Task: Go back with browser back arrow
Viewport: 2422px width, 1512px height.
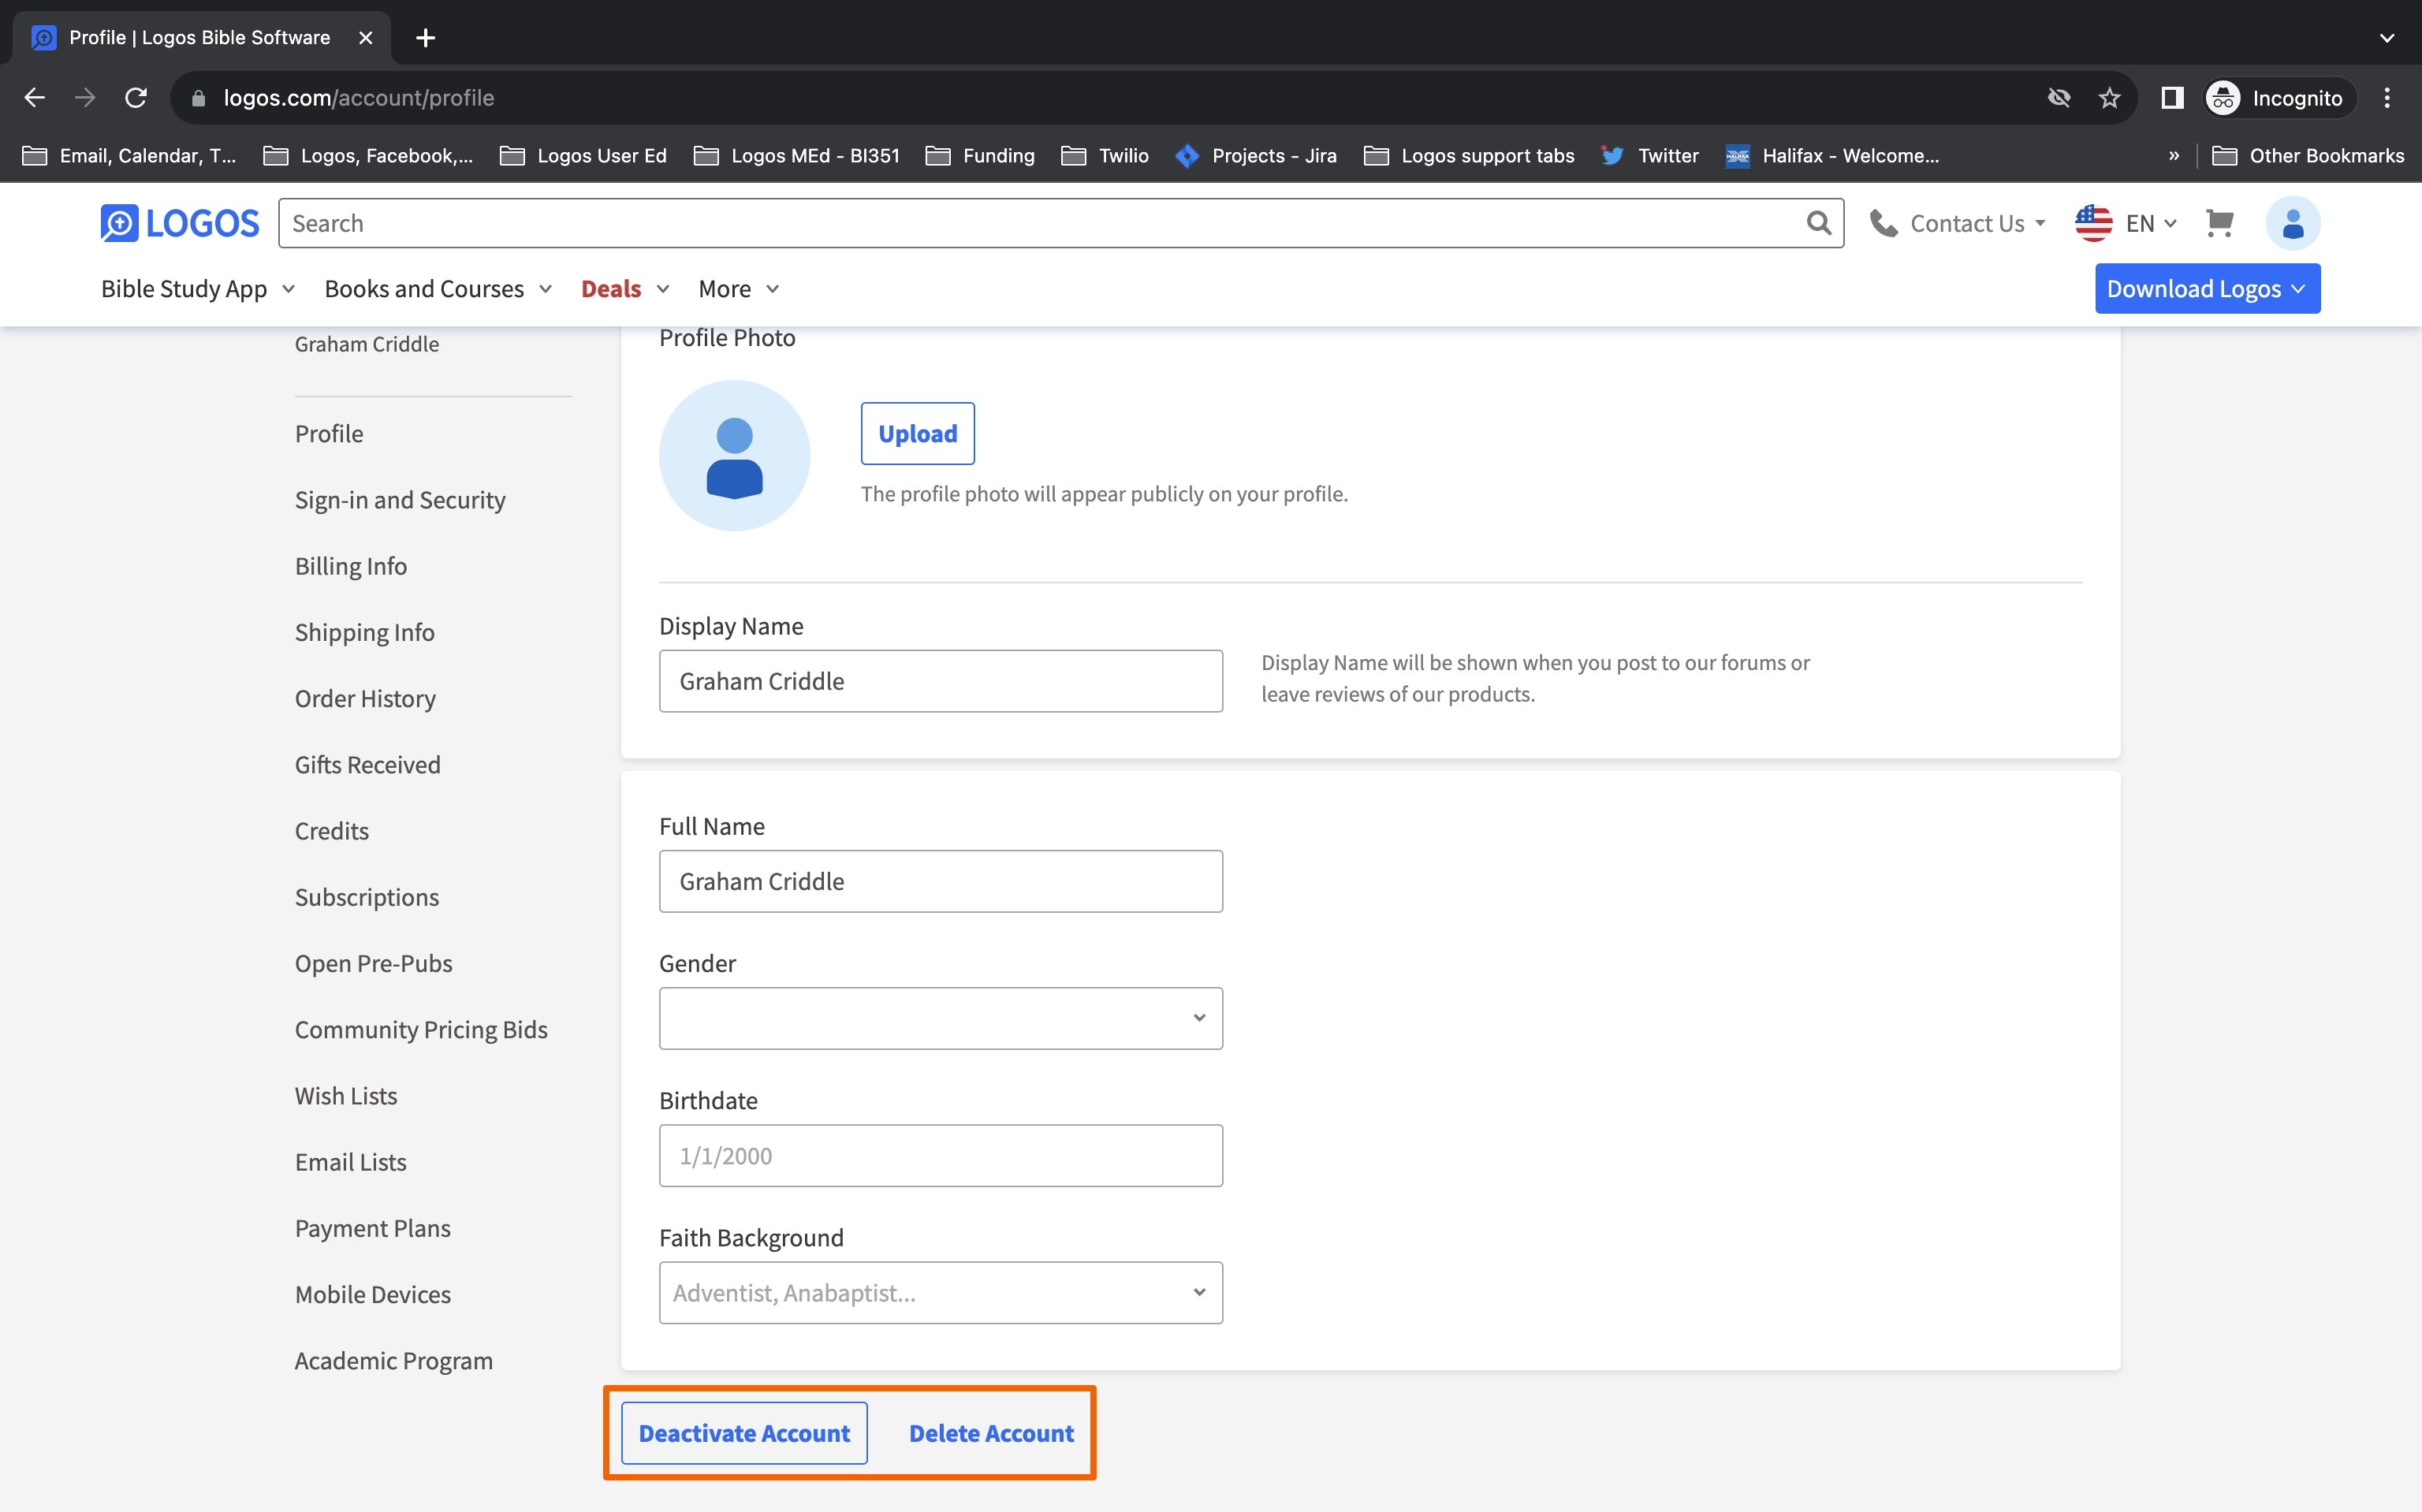Action: (34, 97)
